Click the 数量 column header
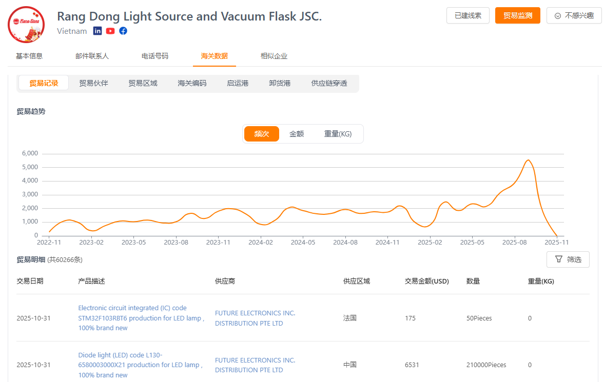This screenshot has height=382, width=604. click(x=473, y=281)
